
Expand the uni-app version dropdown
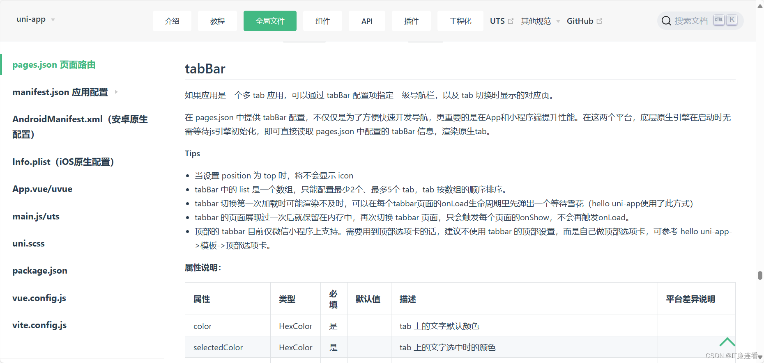pyautogui.click(x=53, y=20)
